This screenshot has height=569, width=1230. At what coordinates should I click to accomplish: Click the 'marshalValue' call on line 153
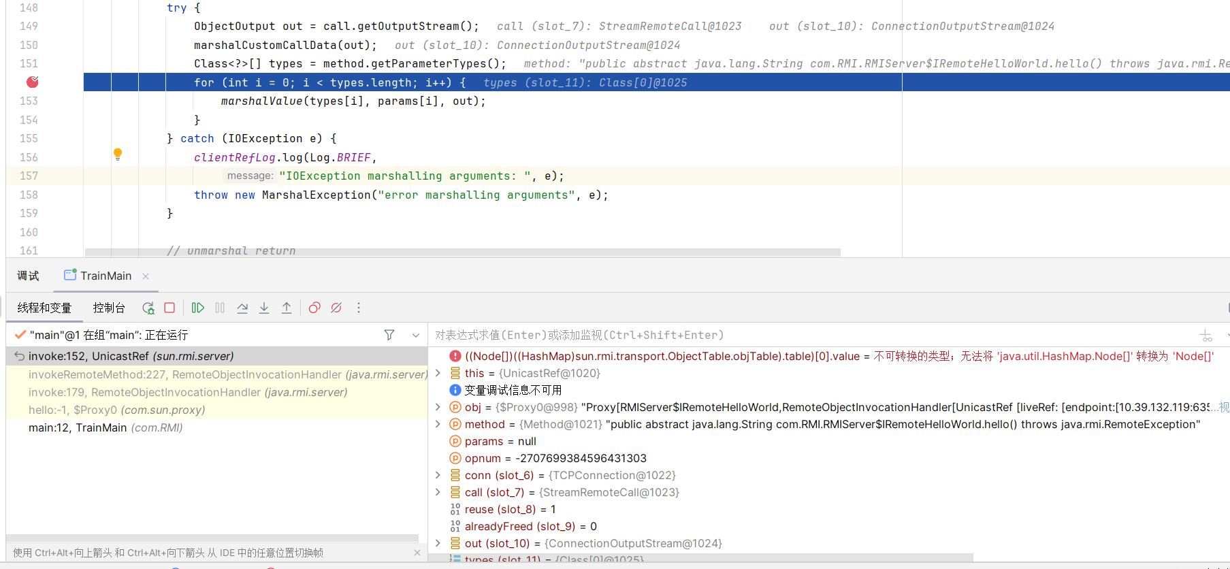tap(261, 101)
